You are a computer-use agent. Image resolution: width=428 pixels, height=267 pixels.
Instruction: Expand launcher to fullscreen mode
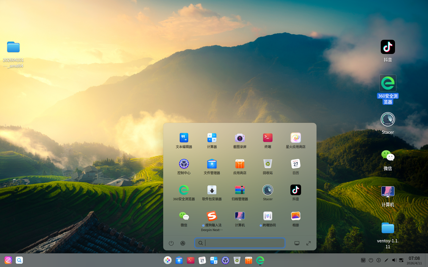pyautogui.click(x=309, y=243)
